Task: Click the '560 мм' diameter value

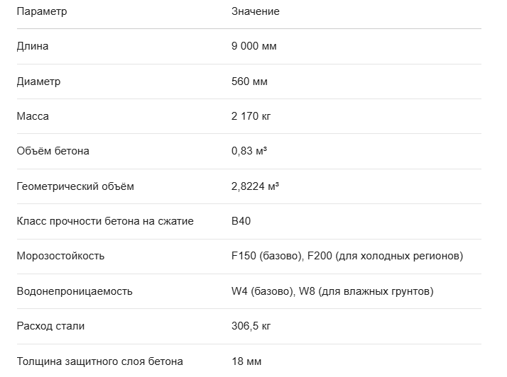Action: click(249, 81)
